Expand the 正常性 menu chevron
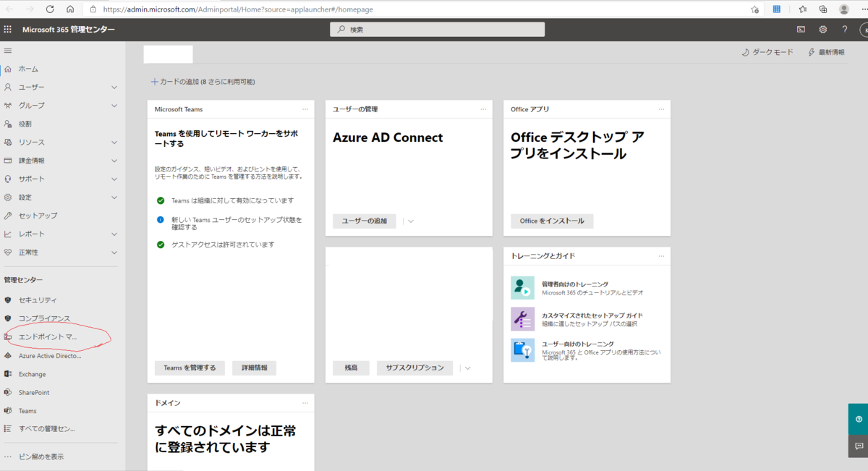868x471 pixels. coord(114,253)
